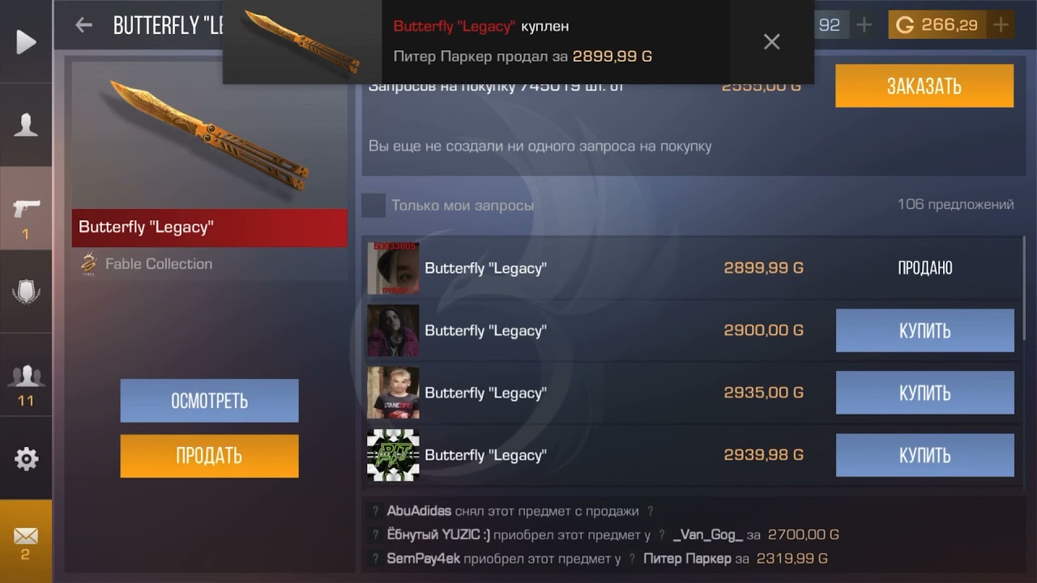This screenshot has height=583, width=1037.
Task: Toggle the 'Только мои запросы' checkbox
Action: pos(373,206)
